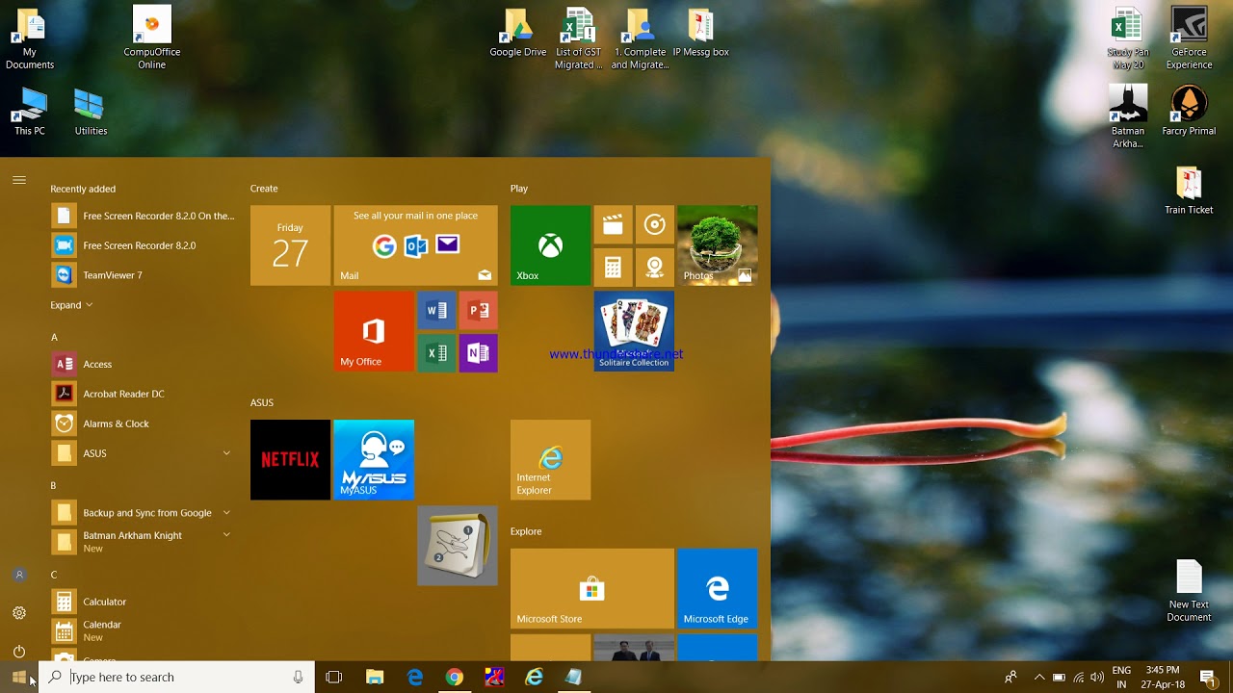Click the Windows Start button
The height and width of the screenshot is (693, 1233).
(19, 678)
